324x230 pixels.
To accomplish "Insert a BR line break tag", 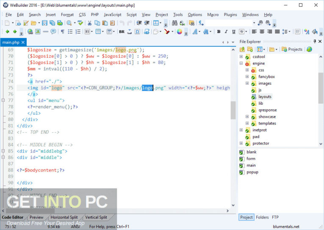I will point(122,32).
